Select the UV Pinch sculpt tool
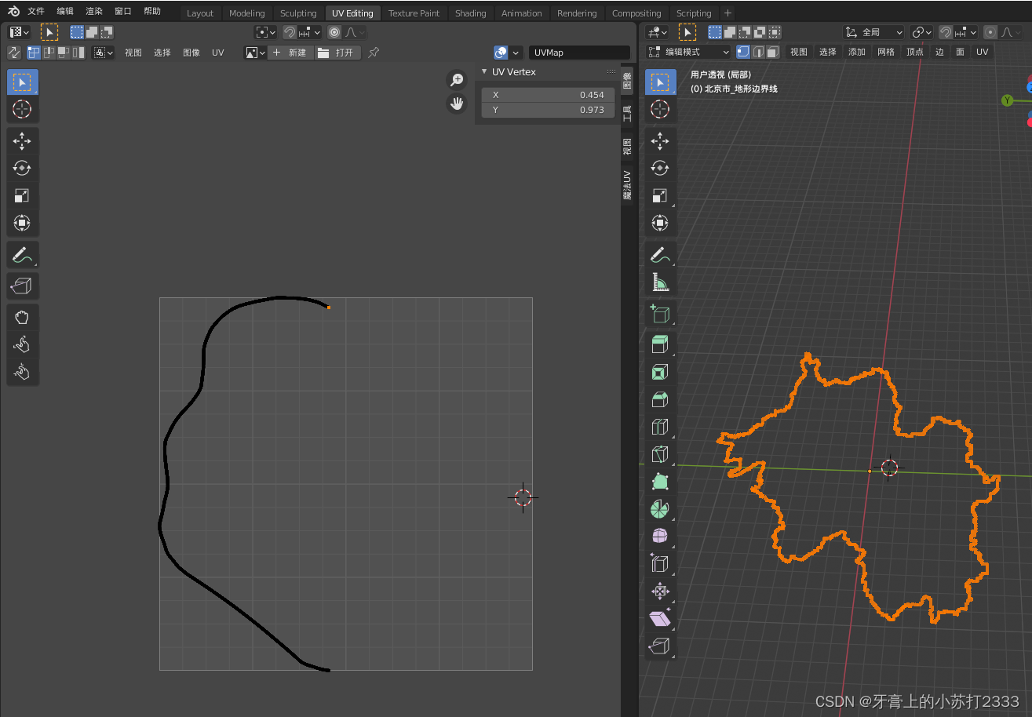Viewport: 1032px width, 717px height. tap(22, 372)
